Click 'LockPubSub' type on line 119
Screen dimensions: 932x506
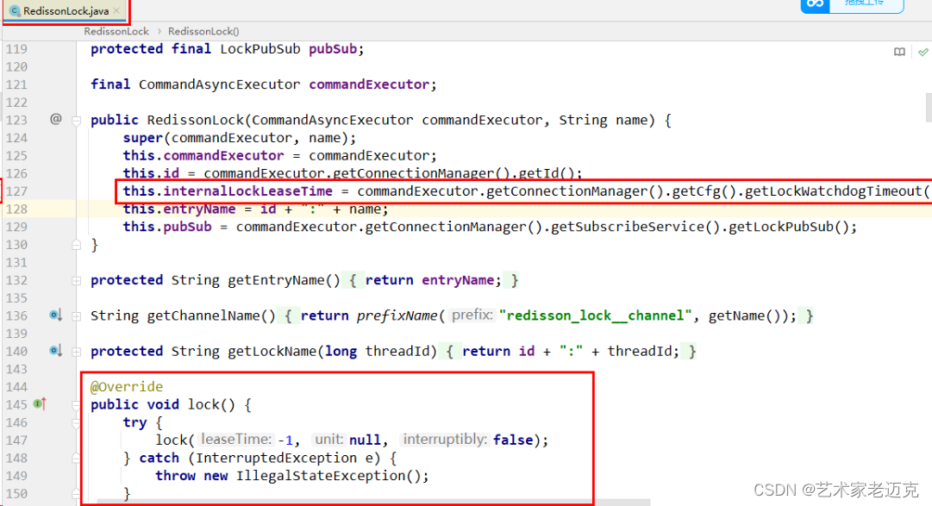pyautogui.click(x=260, y=49)
